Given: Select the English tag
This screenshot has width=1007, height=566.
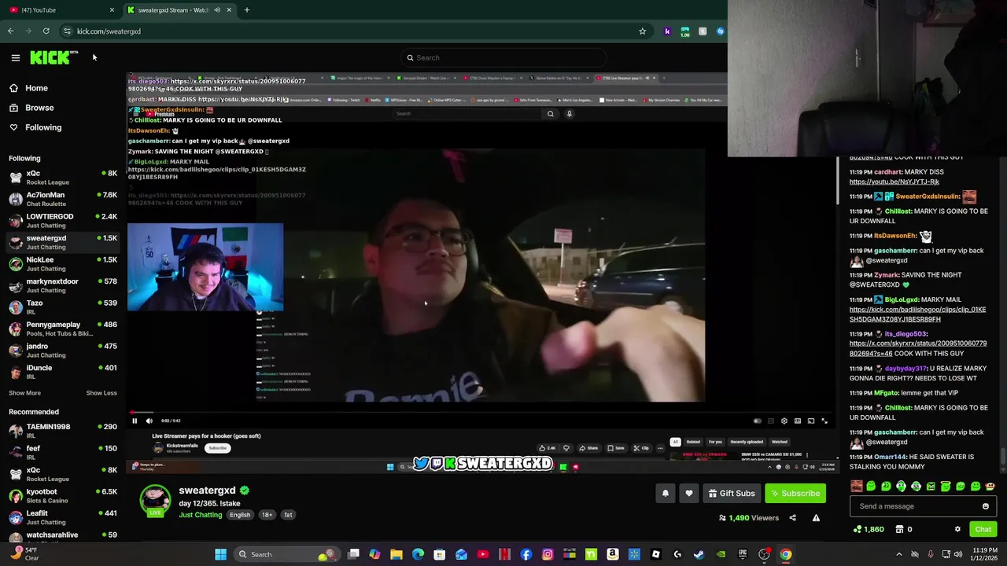Looking at the screenshot, I should 240,515.
